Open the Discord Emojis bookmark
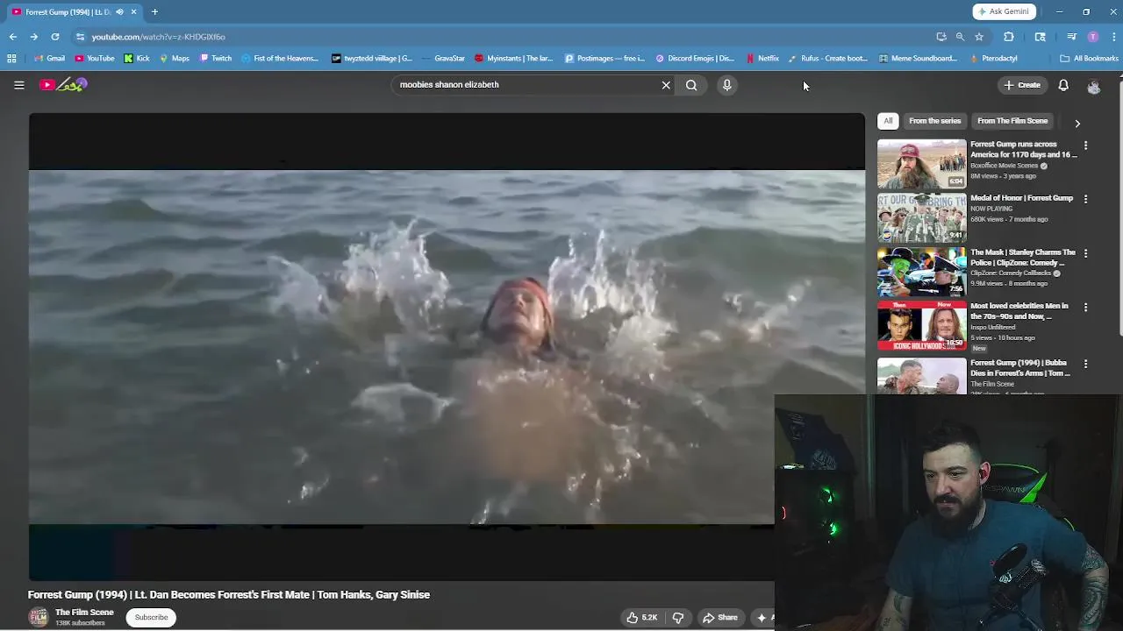 click(695, 59)
